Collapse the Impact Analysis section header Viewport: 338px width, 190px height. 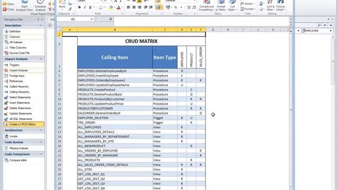pos(41,59)
